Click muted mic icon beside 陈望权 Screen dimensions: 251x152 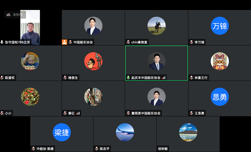pos(2,78)
